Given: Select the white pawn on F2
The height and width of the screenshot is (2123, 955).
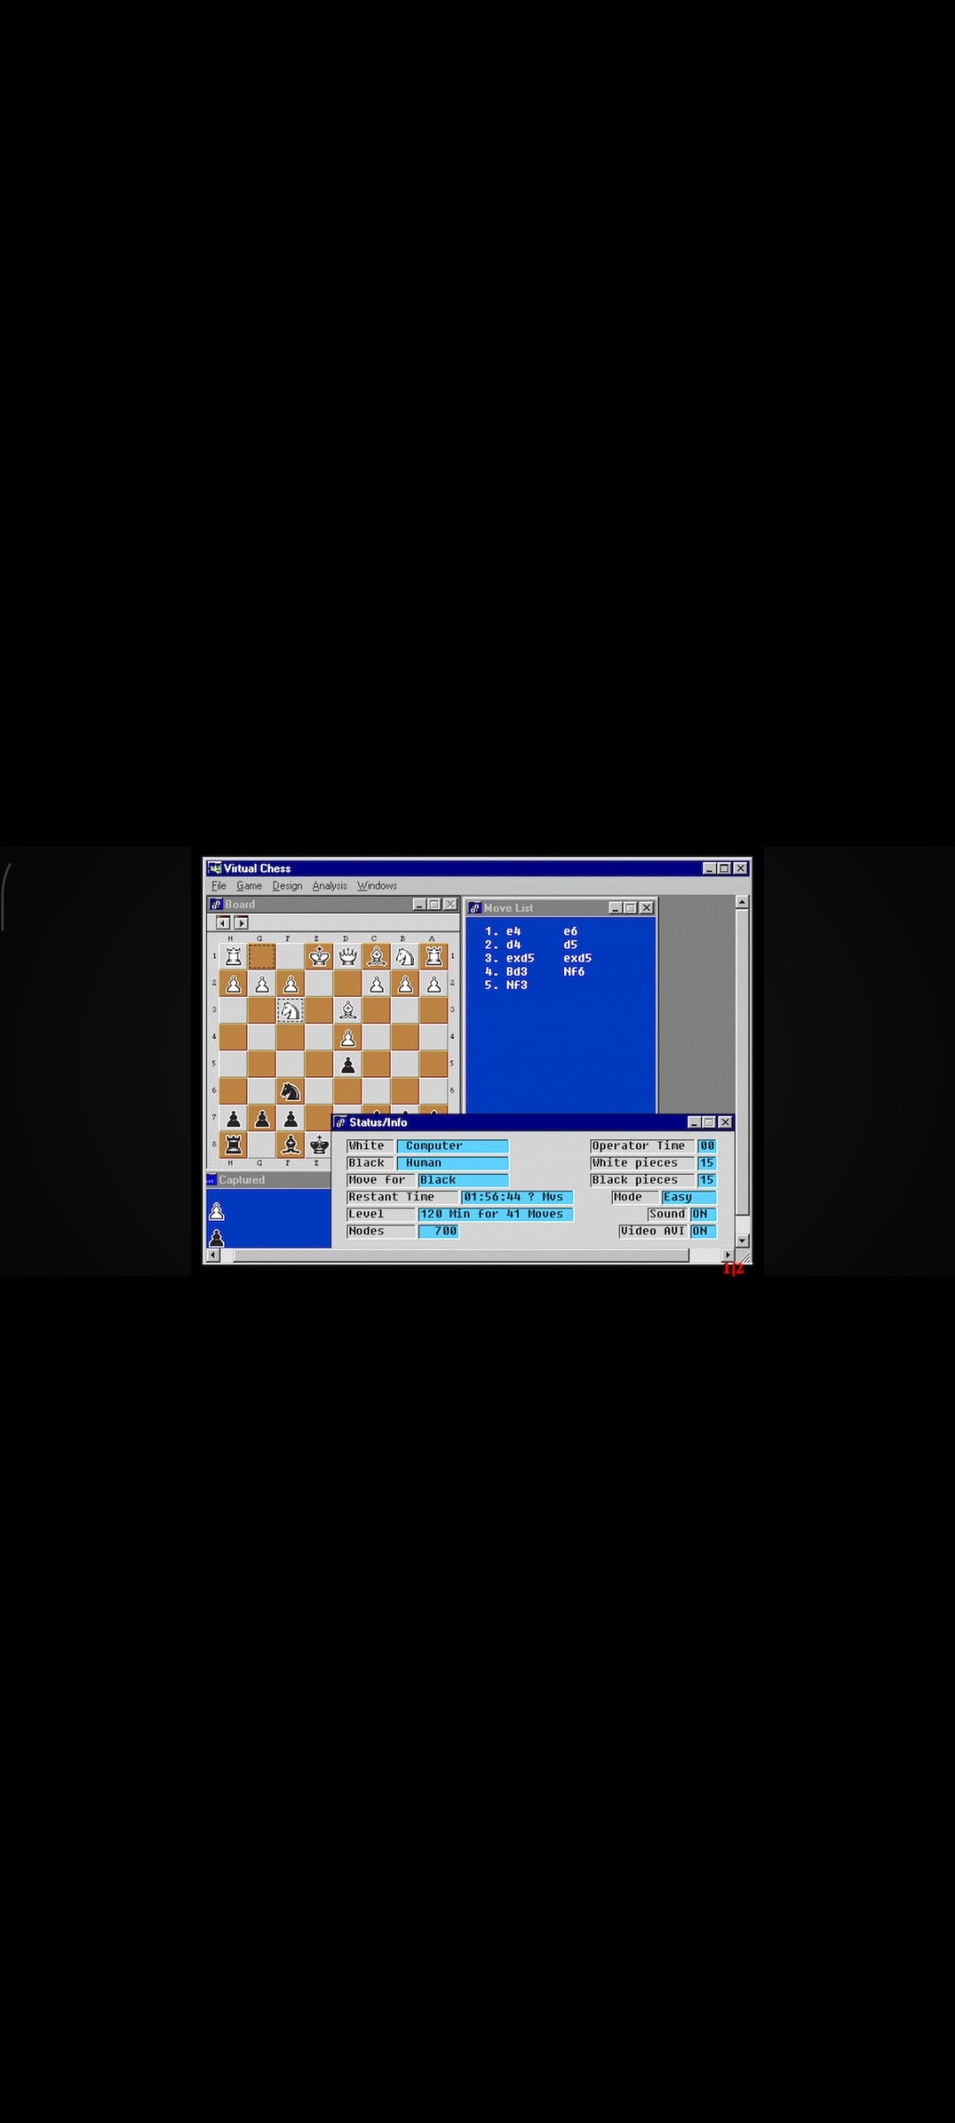Looking at the screenshot, I should click(291, 984).
